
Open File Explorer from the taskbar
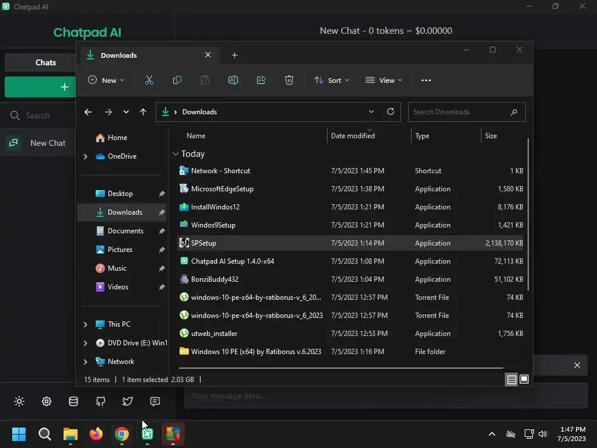71,434
